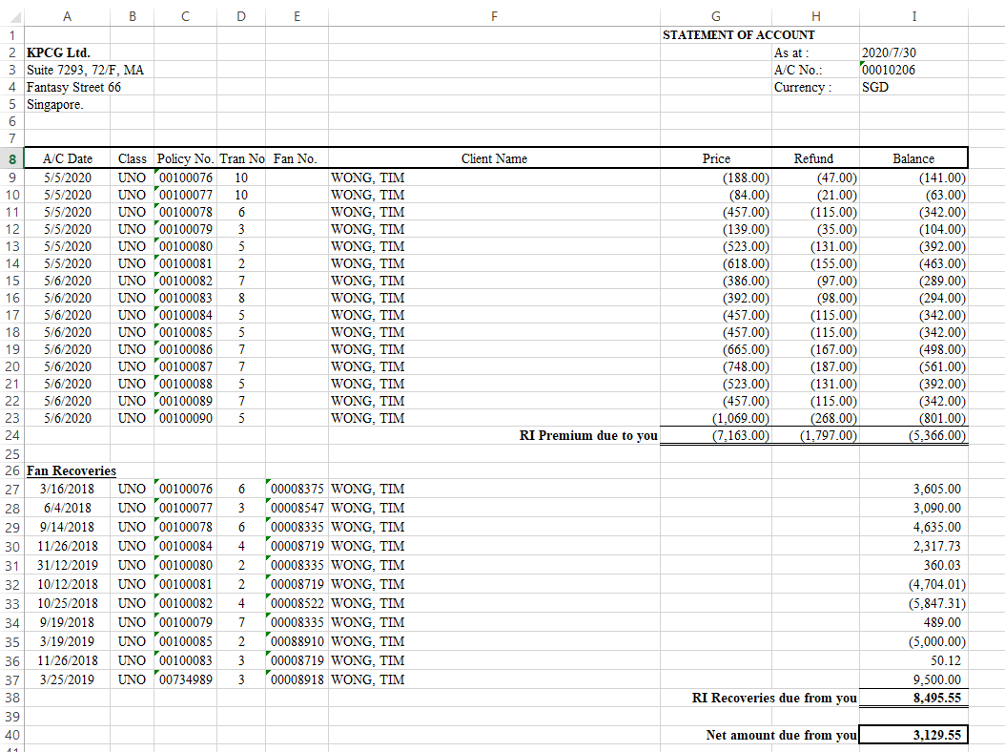This screenshot has height=752, width=1005.
Task: Select column I header
Action: click(x=914, y=16)
